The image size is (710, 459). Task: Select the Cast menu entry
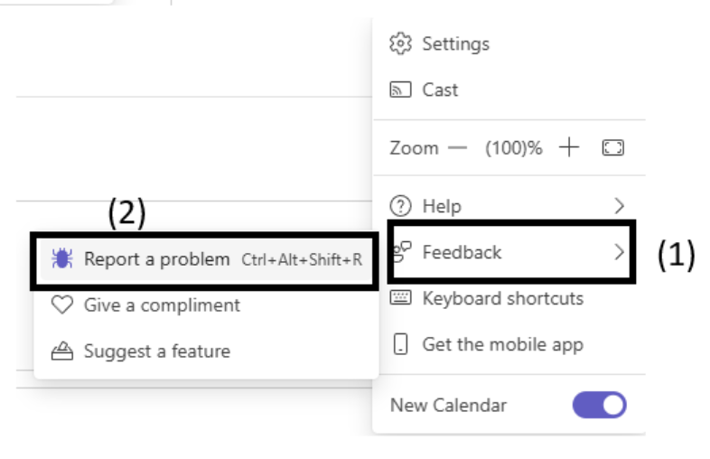pos(440,89)
